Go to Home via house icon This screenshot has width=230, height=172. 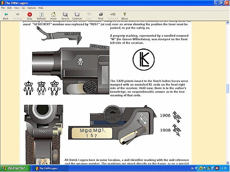pyautogui.click(x=53, y=15)
